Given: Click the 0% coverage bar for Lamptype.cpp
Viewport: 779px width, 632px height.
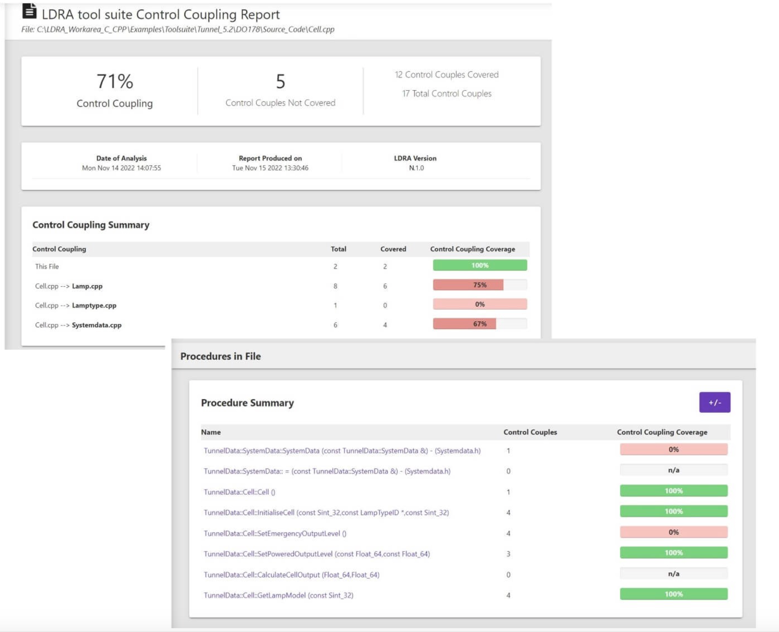Looking at the screenshot, I should 480,304.
